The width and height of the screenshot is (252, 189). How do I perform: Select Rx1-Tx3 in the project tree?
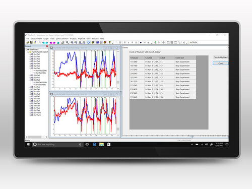pos(36,59)
